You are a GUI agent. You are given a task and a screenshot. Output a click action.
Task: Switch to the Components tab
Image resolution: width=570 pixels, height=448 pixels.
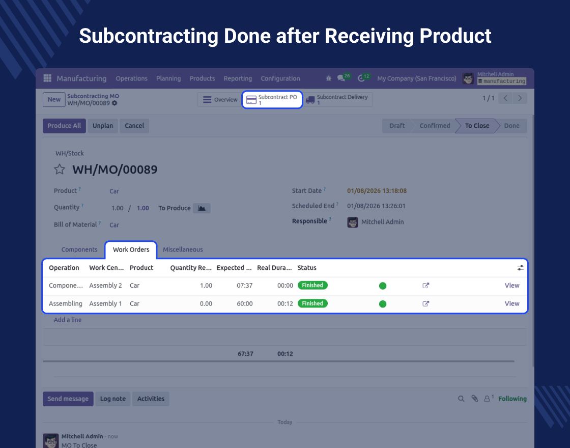(79, 249)
